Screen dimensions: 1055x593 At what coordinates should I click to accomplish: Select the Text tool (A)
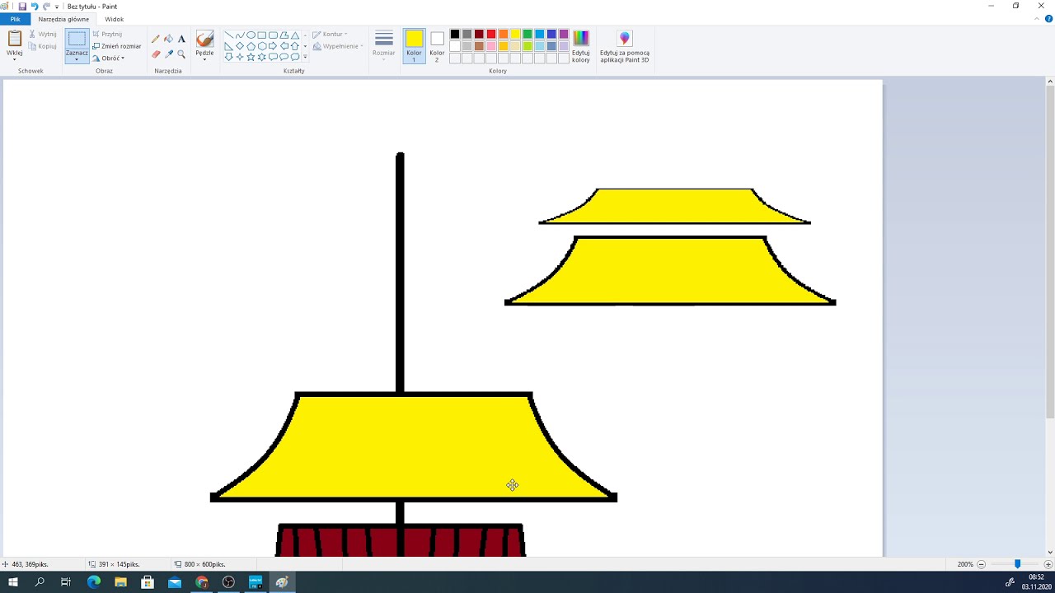[x=181, y=39]
